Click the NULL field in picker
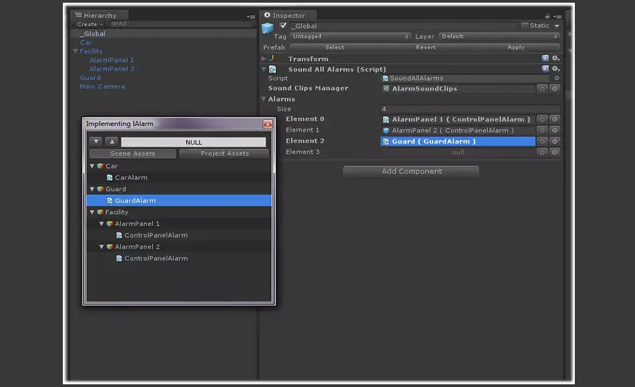The width and height of the screenshot is (635, 387). tap(194, 142)
